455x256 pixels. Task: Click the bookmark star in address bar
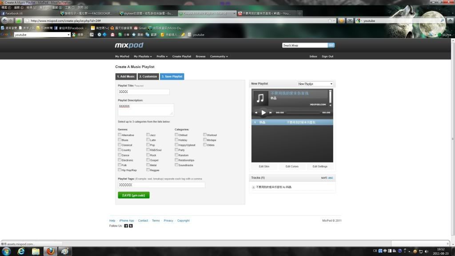[330, 20]
